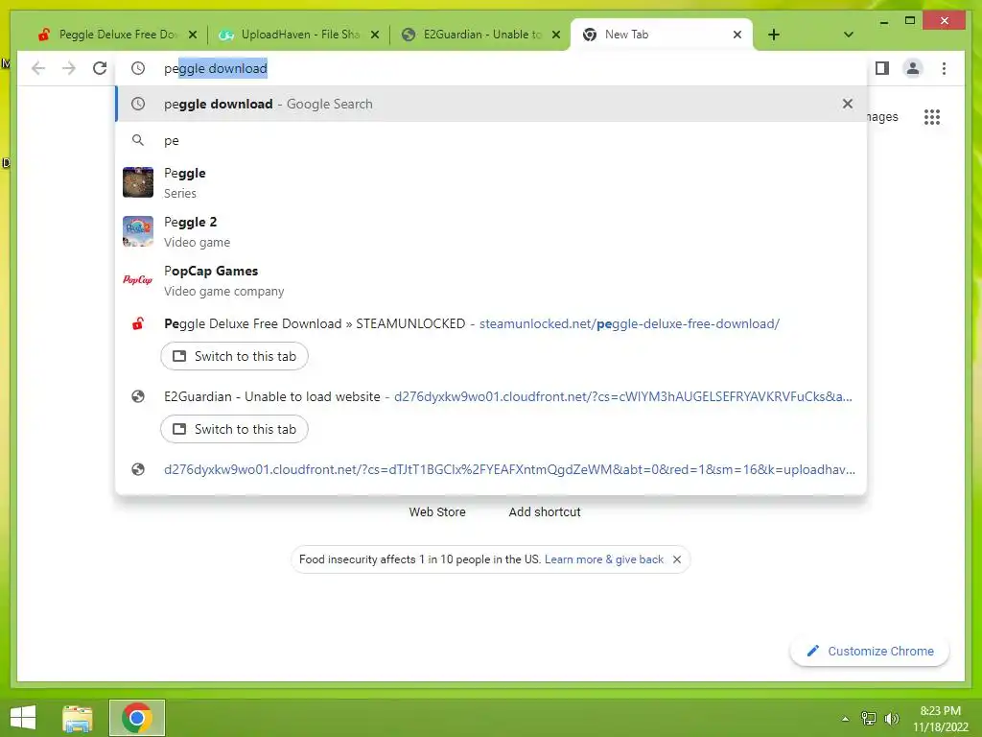This screenshot has height=737, width=982.
Task: Select the 'pe' search suggestion
Action: coord(491,140)
